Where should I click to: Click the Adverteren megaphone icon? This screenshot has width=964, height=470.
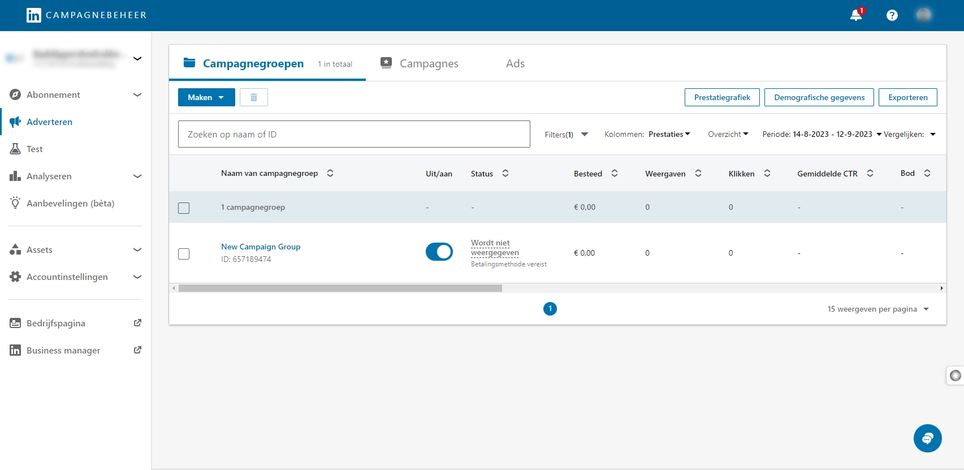[15, 122]
